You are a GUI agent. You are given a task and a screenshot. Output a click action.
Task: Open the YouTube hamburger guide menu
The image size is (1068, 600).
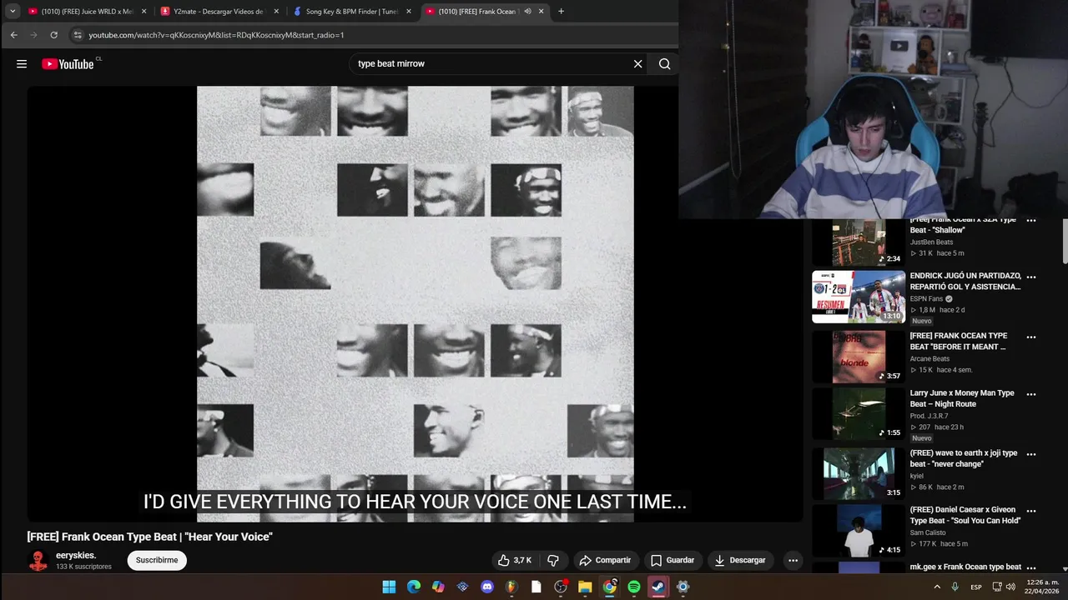tap(22, 64)
